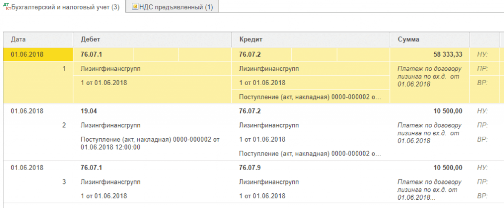Click entry number 2 in the Дата column
504x208 pixels.
(x=64, y=125)
